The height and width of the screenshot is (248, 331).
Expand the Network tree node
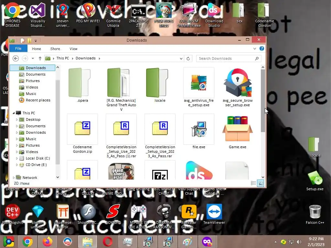pyautogui.click(x=14, y=178)
